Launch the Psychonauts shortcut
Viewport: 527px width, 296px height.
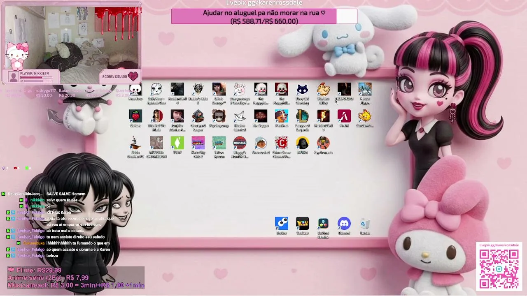click(x=323, y=145)
